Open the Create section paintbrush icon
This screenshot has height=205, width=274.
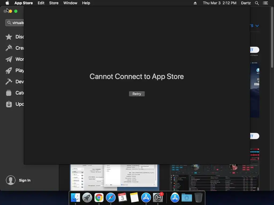[x=9, y=48]
